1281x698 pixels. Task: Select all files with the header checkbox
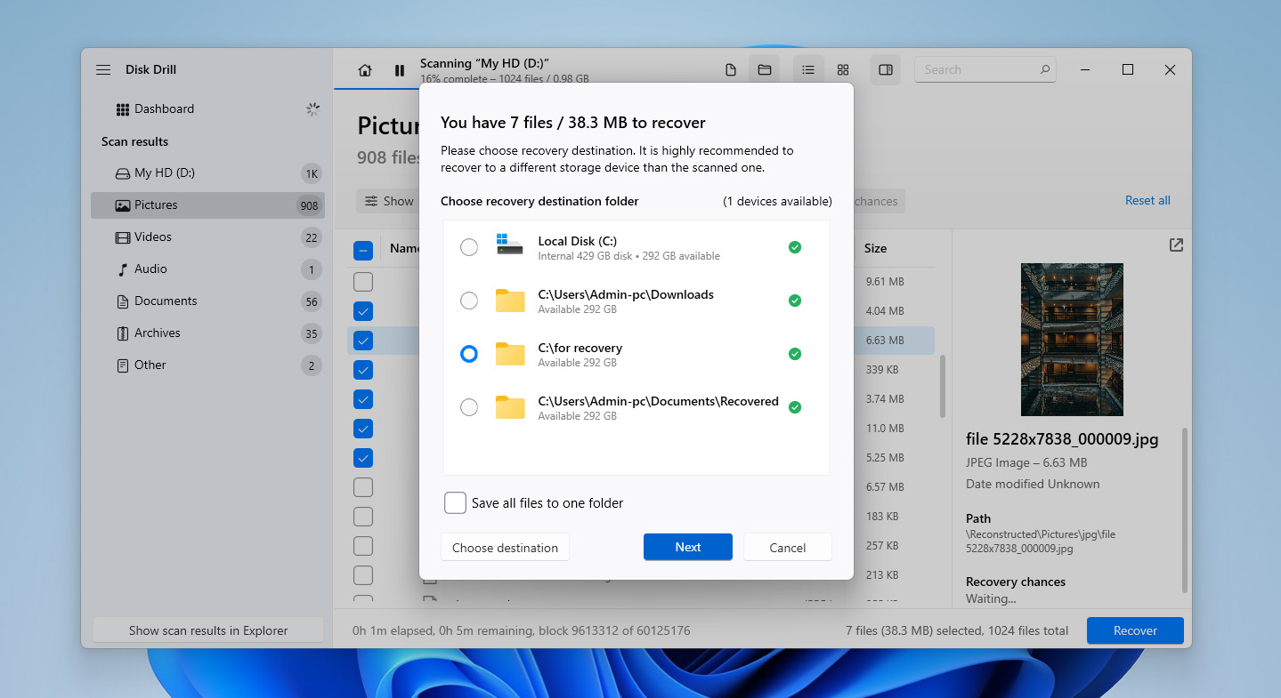click(x=363, y=250)
